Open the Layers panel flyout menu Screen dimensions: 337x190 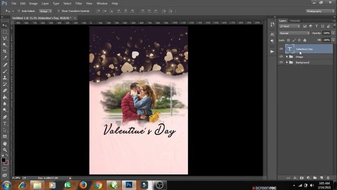point(333,21)
